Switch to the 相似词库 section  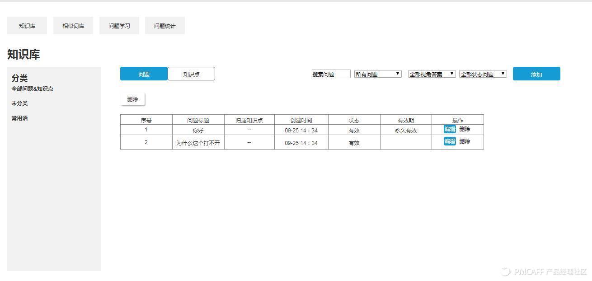point(73,25)
